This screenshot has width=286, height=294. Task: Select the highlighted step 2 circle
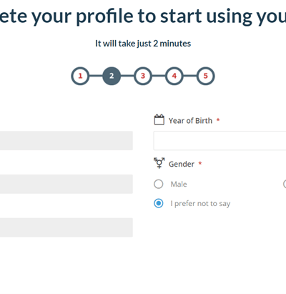tap(112, 76)
